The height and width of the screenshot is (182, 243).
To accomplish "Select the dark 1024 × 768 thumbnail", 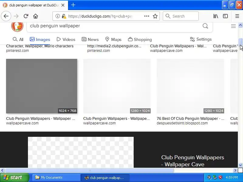I will [42, 86].
